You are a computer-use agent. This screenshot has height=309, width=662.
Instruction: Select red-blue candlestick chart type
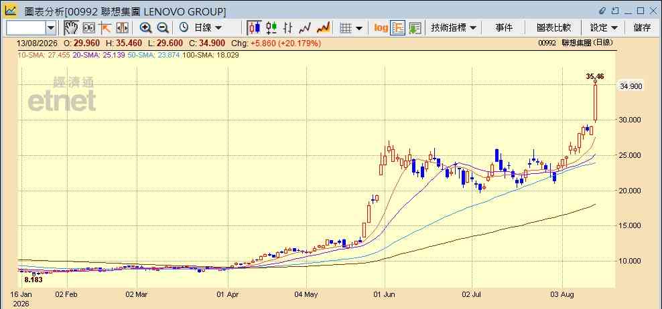point(254,28)
